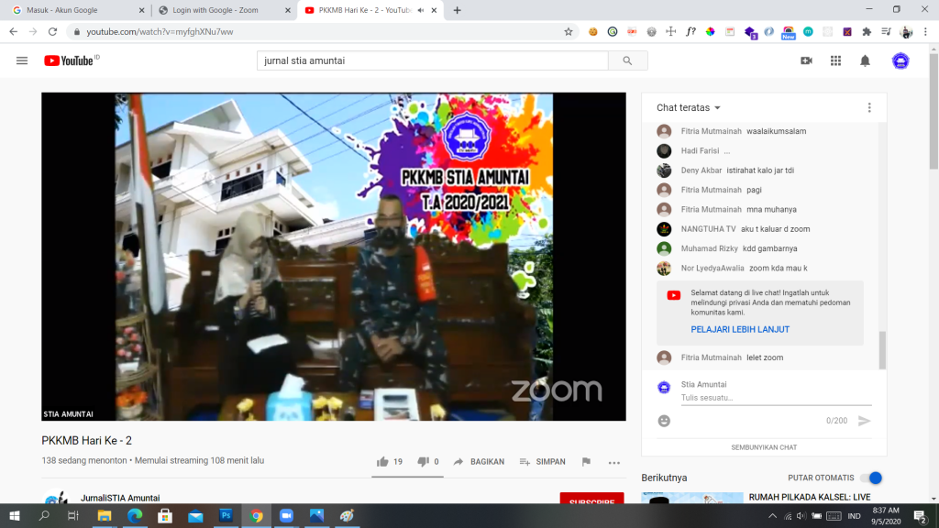The image size is (939, 528).
Task: Click the SIMPAN save button
Action: [x=543, y=462]
